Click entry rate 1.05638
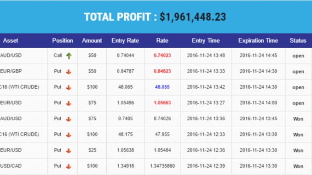The width and height of the screenshot is (312, 175). point(125,150)
